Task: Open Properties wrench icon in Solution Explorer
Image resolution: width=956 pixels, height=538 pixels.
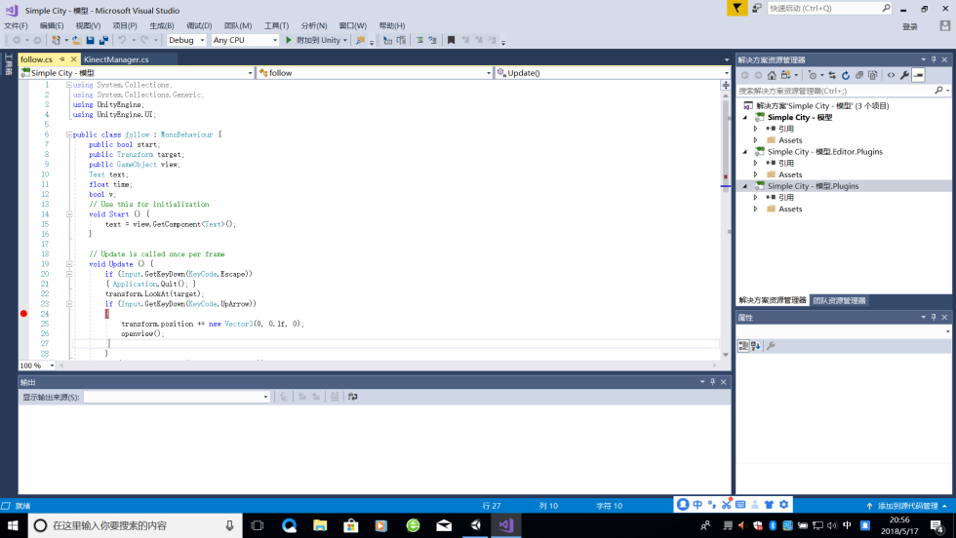Action: coord(904,75)
